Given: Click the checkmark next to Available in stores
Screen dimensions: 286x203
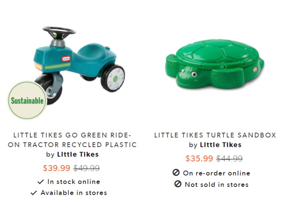Looking at the screenshot, I should (x=34, y=193).
